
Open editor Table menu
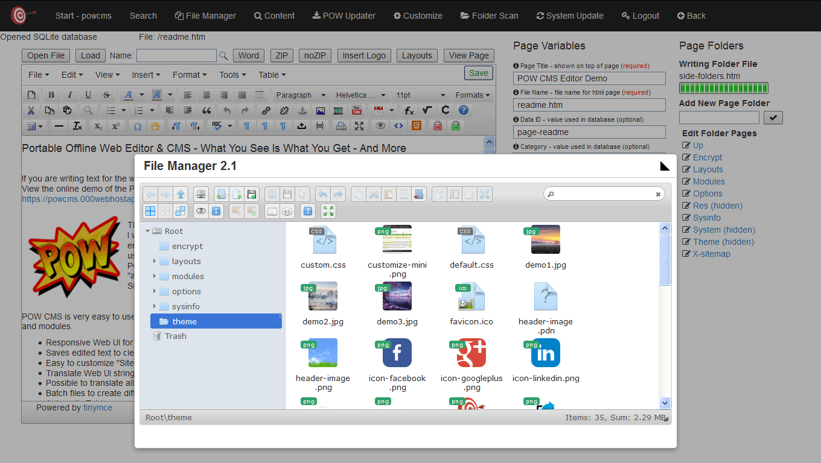272,75
